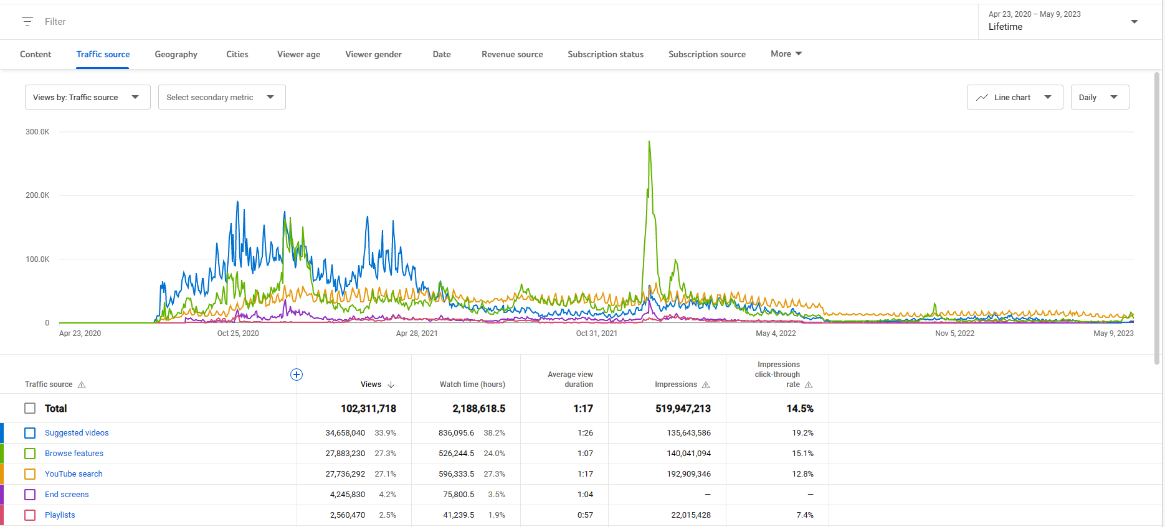The height and width of the screenshot is (527, 1165).
Task: Open the Select secondary metric dropdown
Action: click(221, 98)
